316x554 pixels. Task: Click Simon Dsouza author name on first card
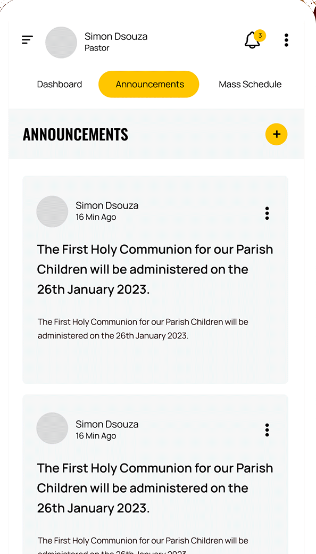coord(107,205)
